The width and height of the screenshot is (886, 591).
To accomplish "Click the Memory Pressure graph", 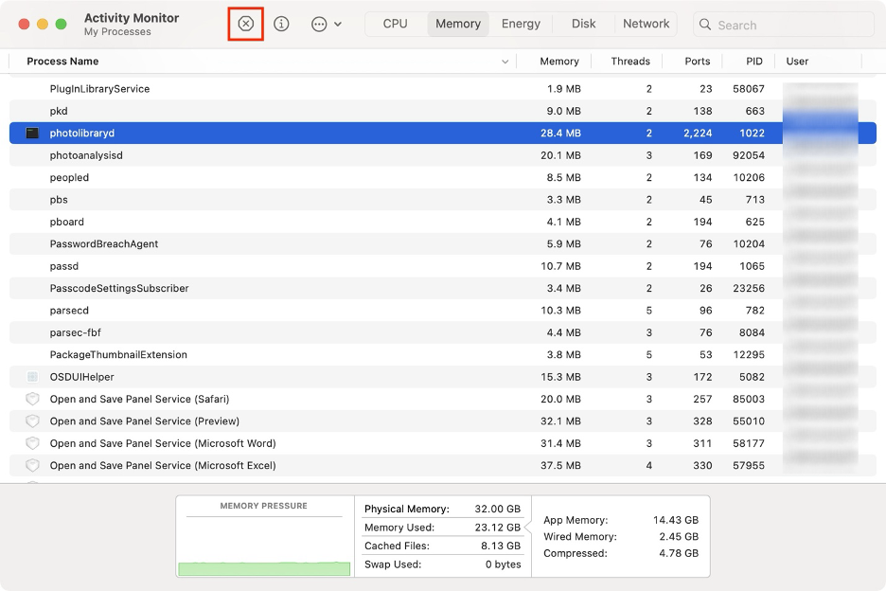I will (264, 544).
